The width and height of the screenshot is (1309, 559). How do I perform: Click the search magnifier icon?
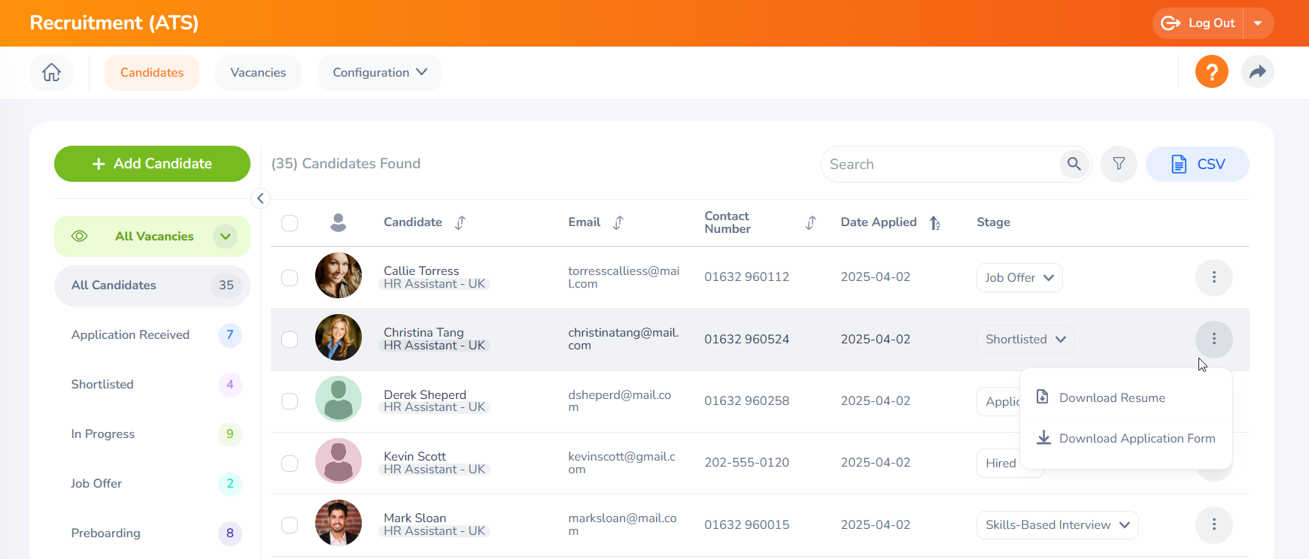[x=1074, y=164]
